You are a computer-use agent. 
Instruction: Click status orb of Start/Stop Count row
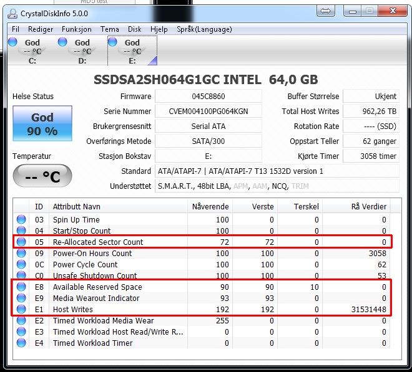(21, 231)
